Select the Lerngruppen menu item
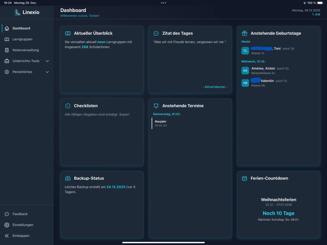This screenshot has height=245, width=327. [x=22, y=39]
